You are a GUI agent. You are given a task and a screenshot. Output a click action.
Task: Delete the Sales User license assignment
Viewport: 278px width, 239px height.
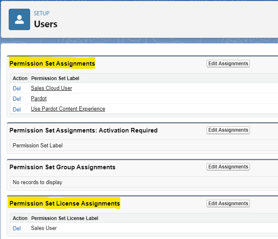point(17,228)
